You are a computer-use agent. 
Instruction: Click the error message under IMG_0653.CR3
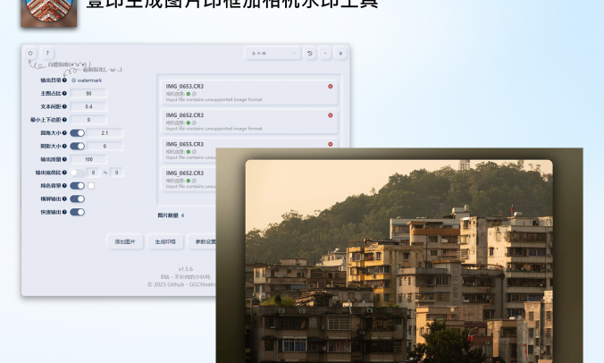tap(214, 99)
